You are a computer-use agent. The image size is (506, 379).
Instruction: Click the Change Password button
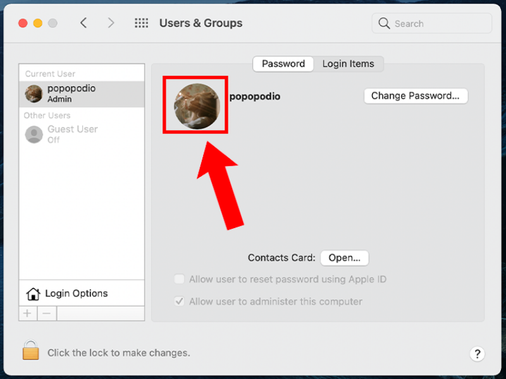(416, 96)
